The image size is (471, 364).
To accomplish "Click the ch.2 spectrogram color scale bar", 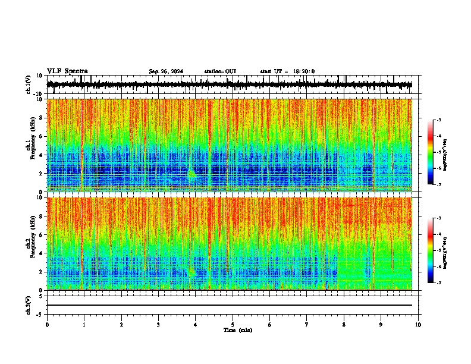I will (x=430, y=250).
